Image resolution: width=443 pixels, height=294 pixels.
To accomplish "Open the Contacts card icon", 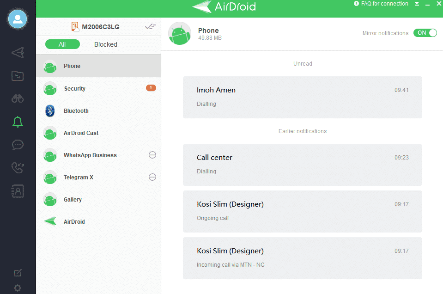I will (x=17, y=191).
